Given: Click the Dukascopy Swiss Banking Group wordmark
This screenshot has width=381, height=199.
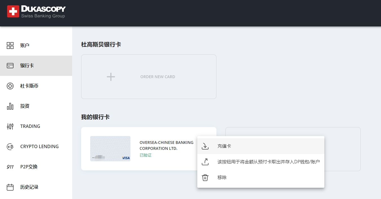Looking at the screenshot, I should coord(43,12).
